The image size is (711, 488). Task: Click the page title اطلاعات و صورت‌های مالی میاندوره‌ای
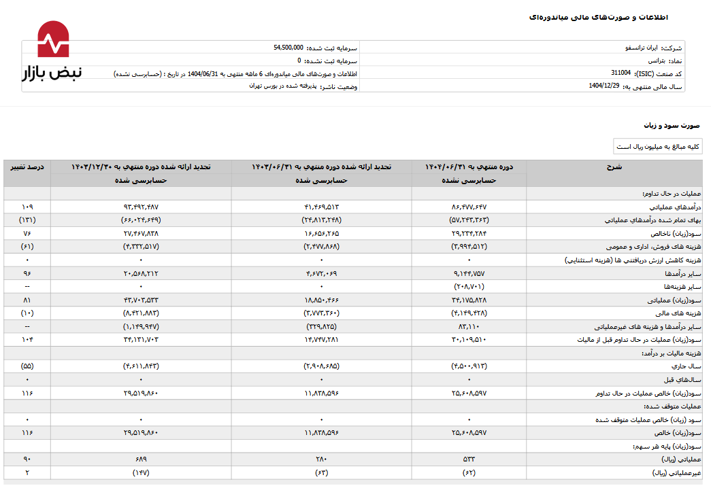pyautogui.click(x=598, y=17)
